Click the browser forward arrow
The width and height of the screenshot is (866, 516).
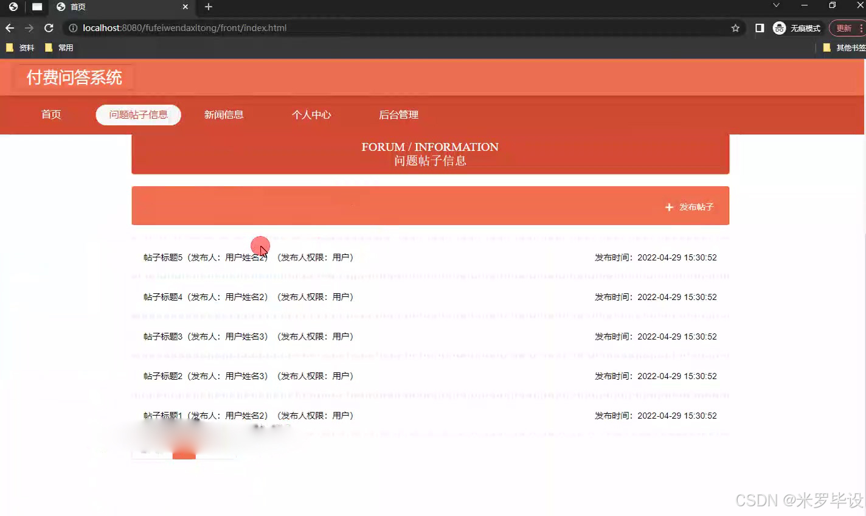click(x=29, y=28)
